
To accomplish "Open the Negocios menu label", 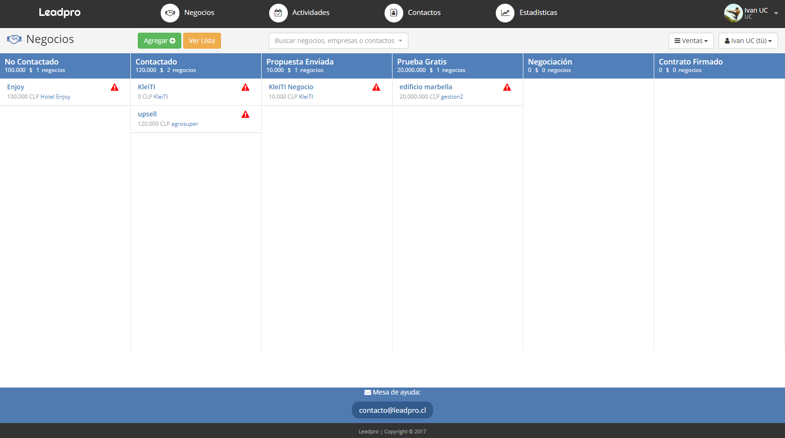I will click(199, 13).
